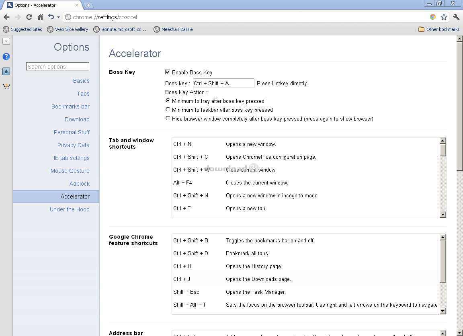Open the sidebar shopping cart icon
Screen dimensions: 463x336
(x=6, y=86)
